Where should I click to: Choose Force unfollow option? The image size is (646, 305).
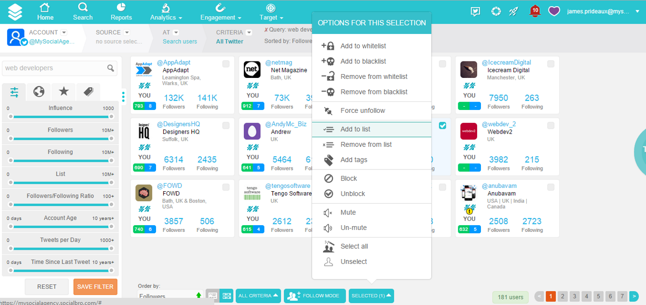pyautogui.click(x=372, y=110)
